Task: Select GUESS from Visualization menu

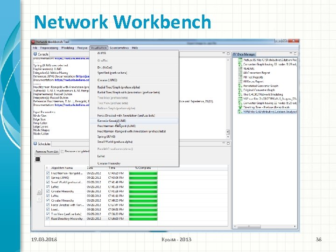Action: [x=102, y=53]
